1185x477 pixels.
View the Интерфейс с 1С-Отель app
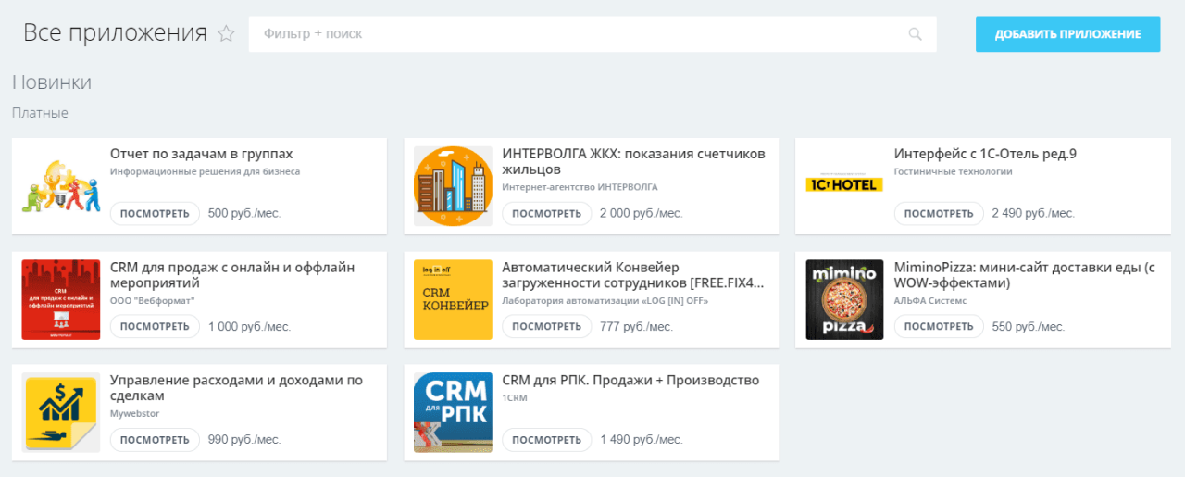[939, 213]
